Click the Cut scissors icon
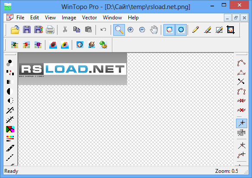 (x=65, y=30)
